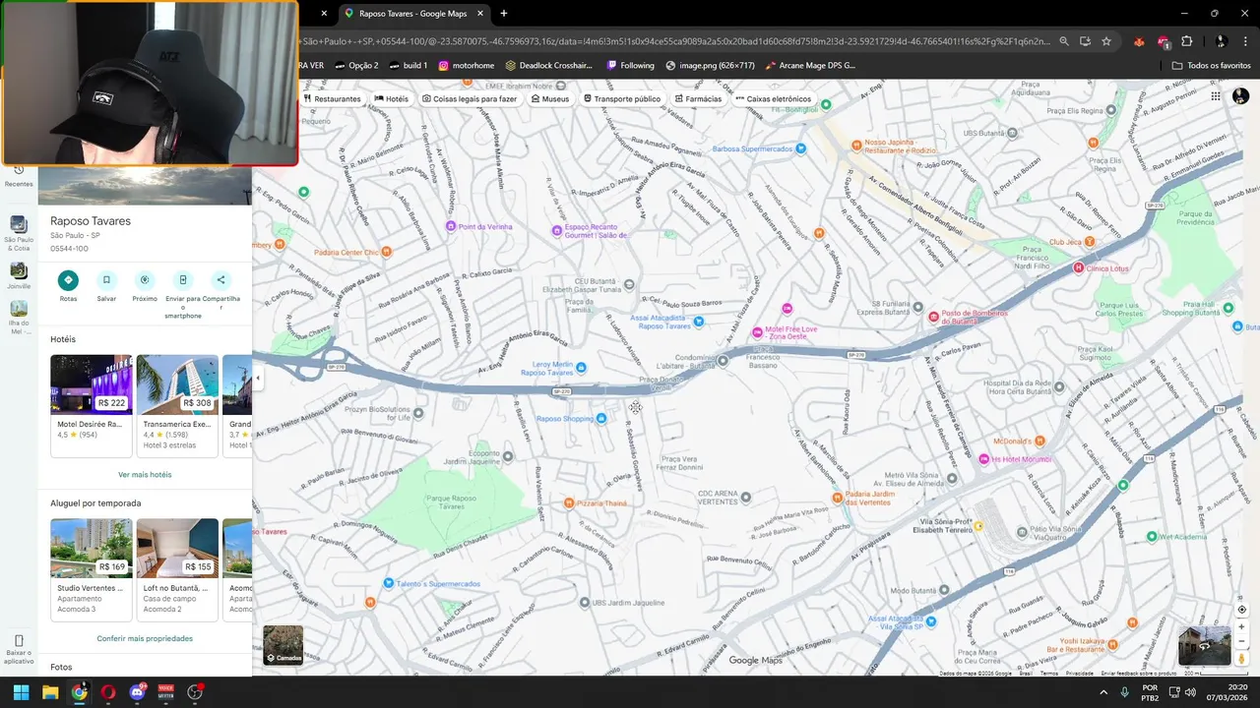The image size is (1260, 708).
Task: Open Rotas directions for Raposo Tavares
Action: [x=68, y=280]
